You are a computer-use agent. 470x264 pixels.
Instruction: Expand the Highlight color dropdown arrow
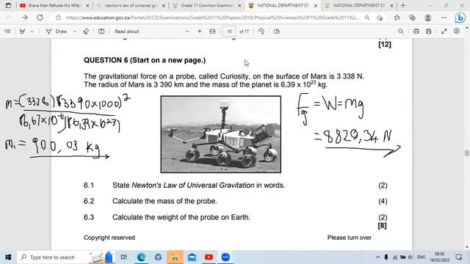tap(32, 32)
